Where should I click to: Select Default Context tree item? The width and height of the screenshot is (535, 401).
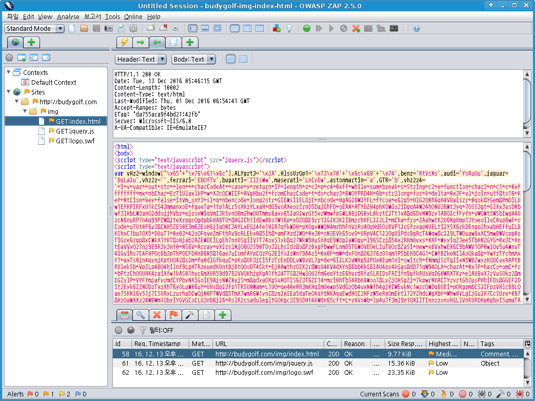point(53,82)
